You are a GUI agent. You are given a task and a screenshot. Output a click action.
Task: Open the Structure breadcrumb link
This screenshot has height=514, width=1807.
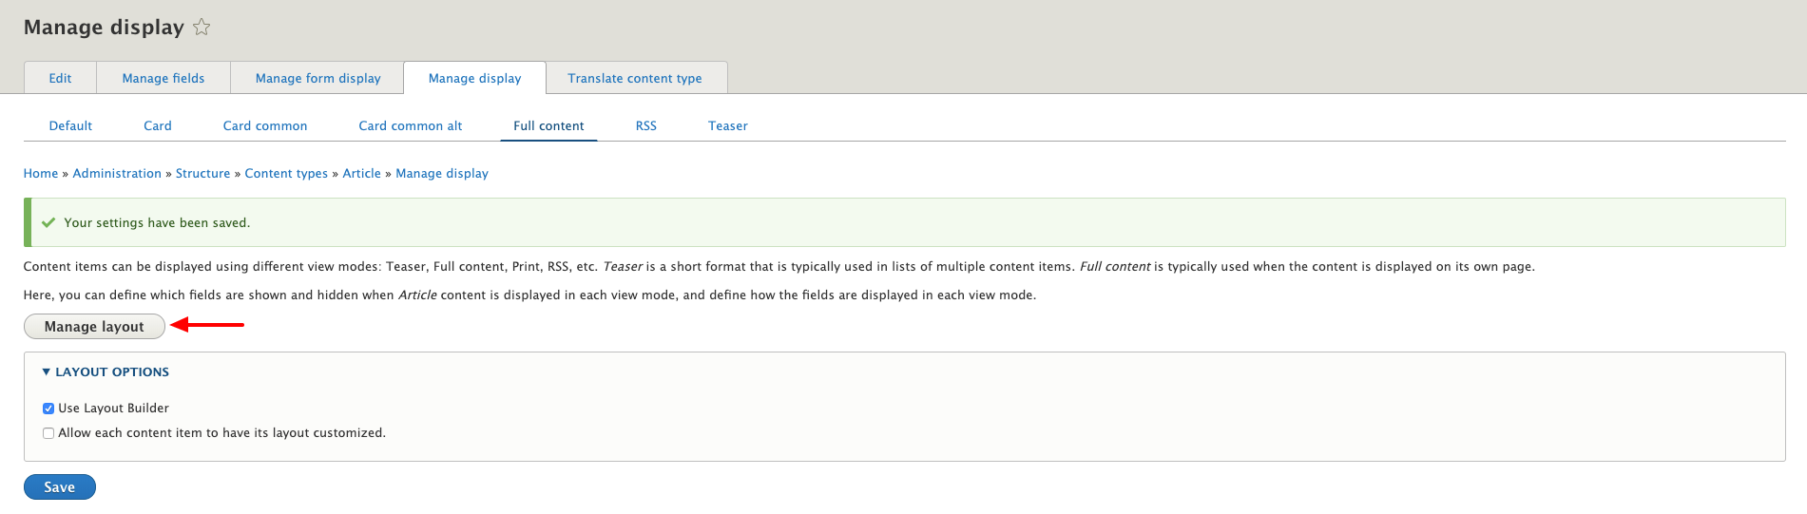[x=202, y=173]
